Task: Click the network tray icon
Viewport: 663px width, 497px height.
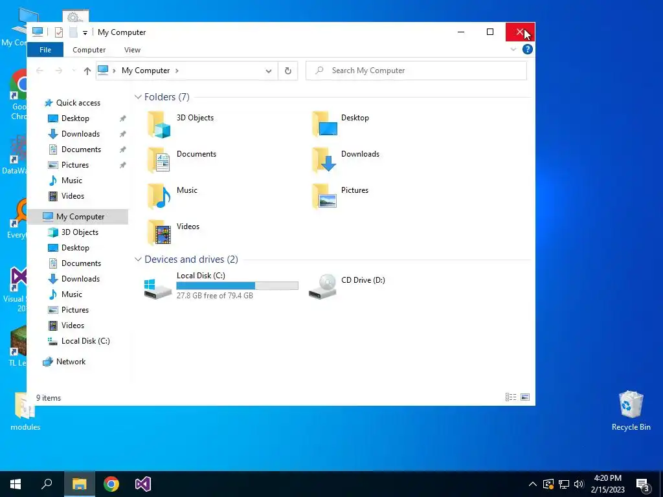Action: pyautogui.click(x=564, y=484)
